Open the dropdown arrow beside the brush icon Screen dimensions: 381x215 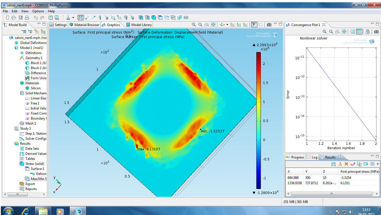tap(73, 18)
